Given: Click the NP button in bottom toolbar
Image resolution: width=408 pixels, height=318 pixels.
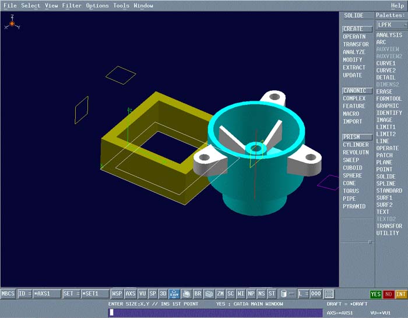Looking at the screenshot, I should 251,294.
